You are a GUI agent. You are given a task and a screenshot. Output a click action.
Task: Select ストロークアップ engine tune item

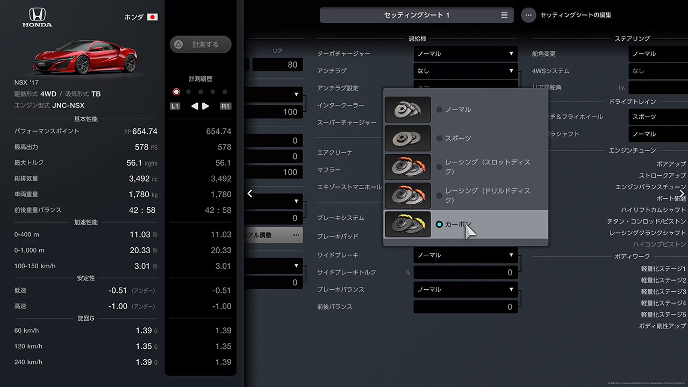662,176
